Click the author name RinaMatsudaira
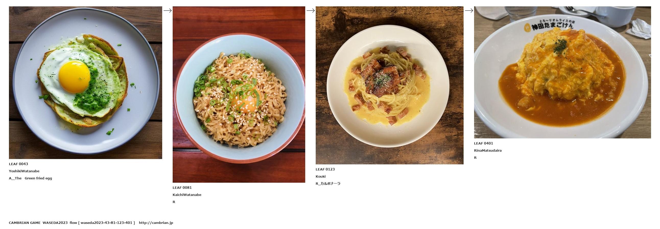Image resolution: width=660 pixels, height=229 pixels. [488, 150]
